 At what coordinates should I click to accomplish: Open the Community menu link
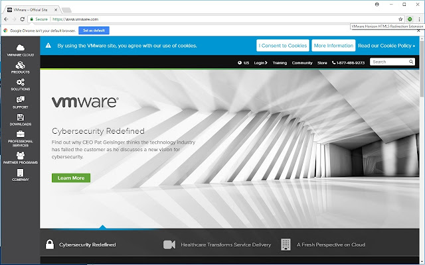[302, 63]
